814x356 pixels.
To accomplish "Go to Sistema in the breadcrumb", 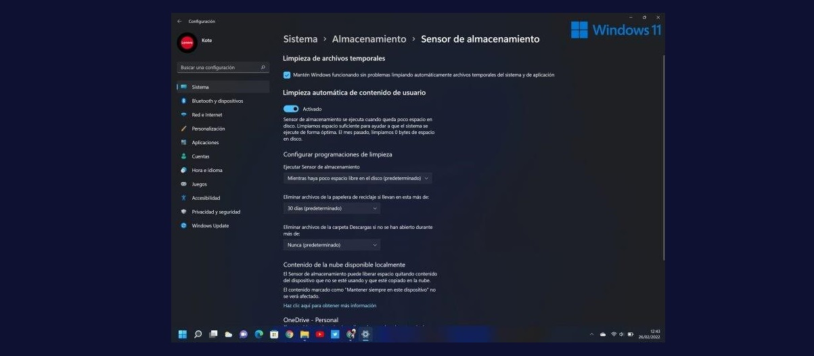I will point(300,39).
